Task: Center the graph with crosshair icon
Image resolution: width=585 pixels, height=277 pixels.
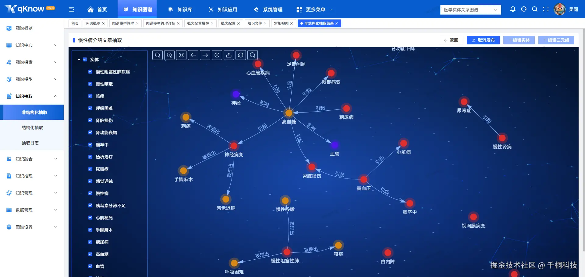Action: [217, 55]
